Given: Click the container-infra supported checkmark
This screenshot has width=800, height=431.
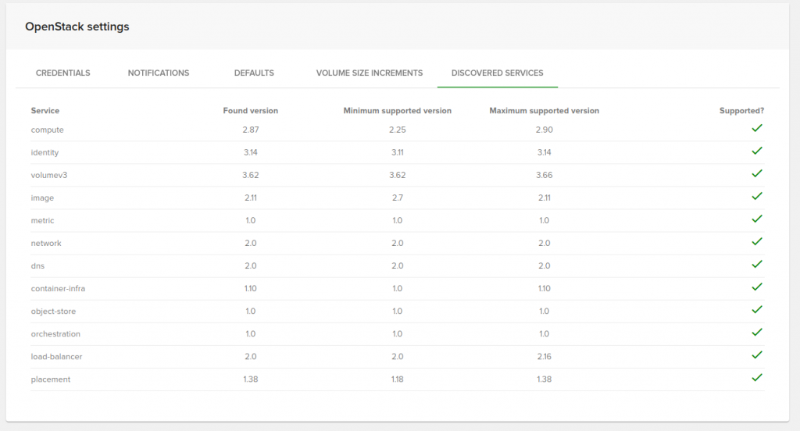Looking at the screenshot, I should click(x=756, y=287).
